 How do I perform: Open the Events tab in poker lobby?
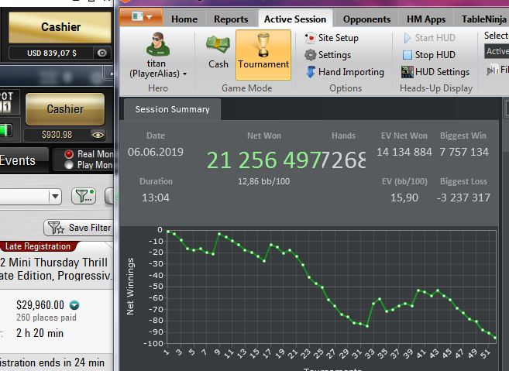pos(22,160)
